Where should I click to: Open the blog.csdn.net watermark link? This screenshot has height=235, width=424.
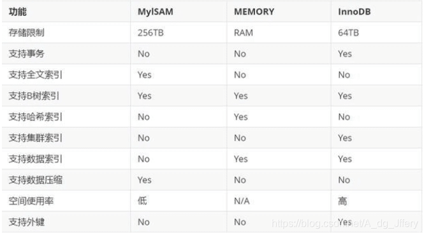[x=345, y=224]
